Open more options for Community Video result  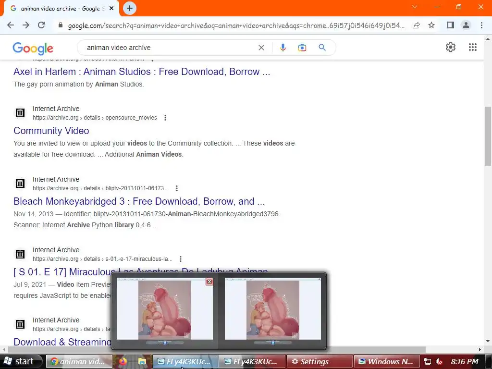[165, 118]
